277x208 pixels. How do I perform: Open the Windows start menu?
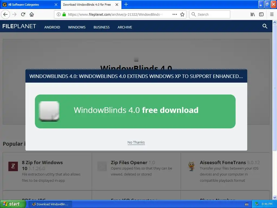[x=13, y=204]
